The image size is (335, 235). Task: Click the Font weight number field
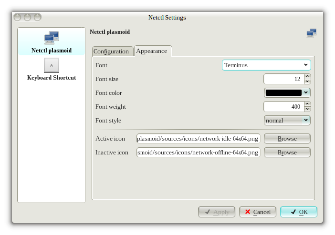(283, 107)
